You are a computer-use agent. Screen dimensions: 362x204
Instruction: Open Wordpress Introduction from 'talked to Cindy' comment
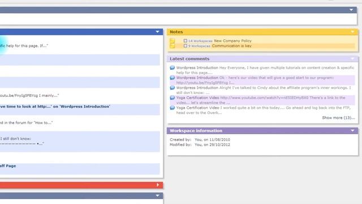tap(197, 88)
